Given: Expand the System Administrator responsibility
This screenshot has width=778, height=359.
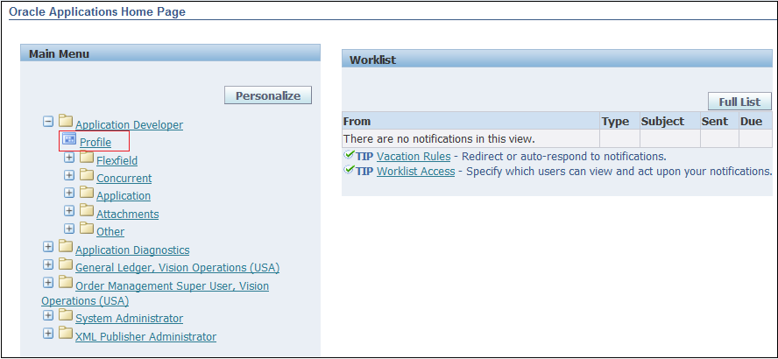Looking at the screenshot, I should click(x=47, y=315).
